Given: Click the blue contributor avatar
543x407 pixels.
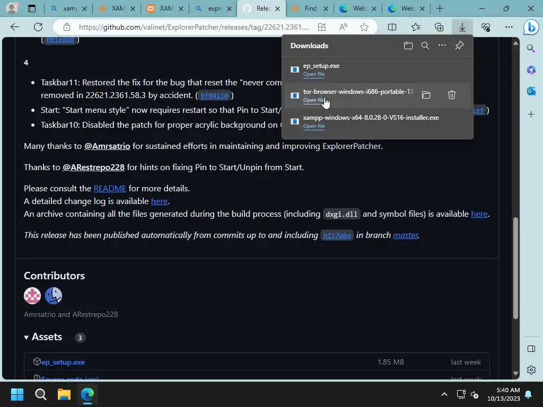Looking at the screenshot, I should (x=54, y=296).
